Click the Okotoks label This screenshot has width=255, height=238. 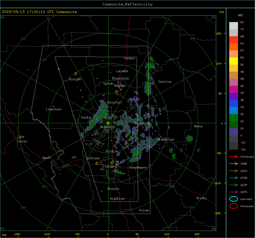(113, 189)
